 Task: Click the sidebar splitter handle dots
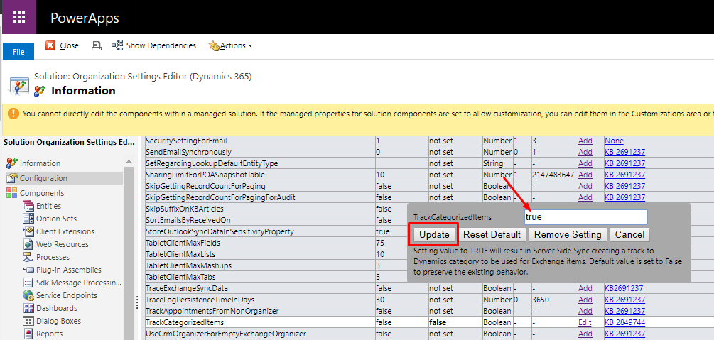click(x=136, y=302)
